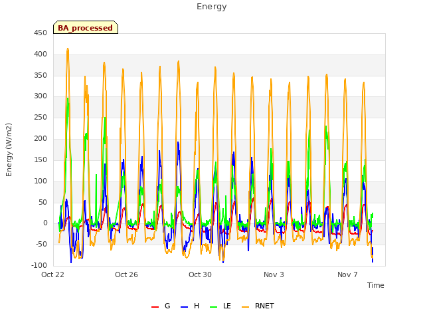Click the red G legend color marker
This screenshot has width=425, height=319.
click(155, 307)
